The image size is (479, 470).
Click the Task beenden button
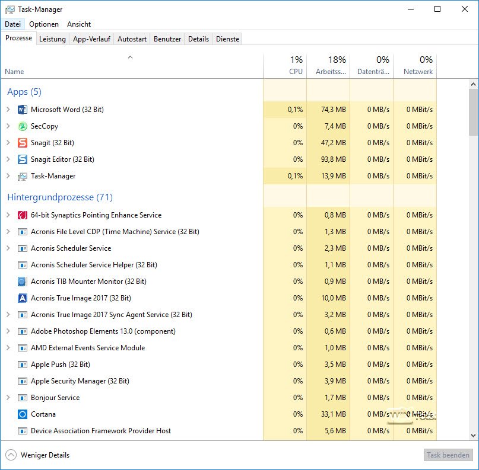point(448,455)
